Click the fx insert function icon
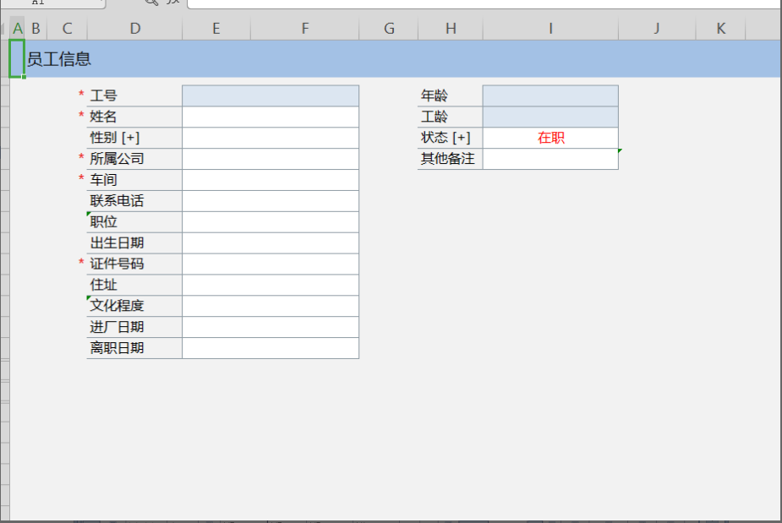The width and height of the screenshot is (782, 523). pyautogui.click(x=172, y=3)
